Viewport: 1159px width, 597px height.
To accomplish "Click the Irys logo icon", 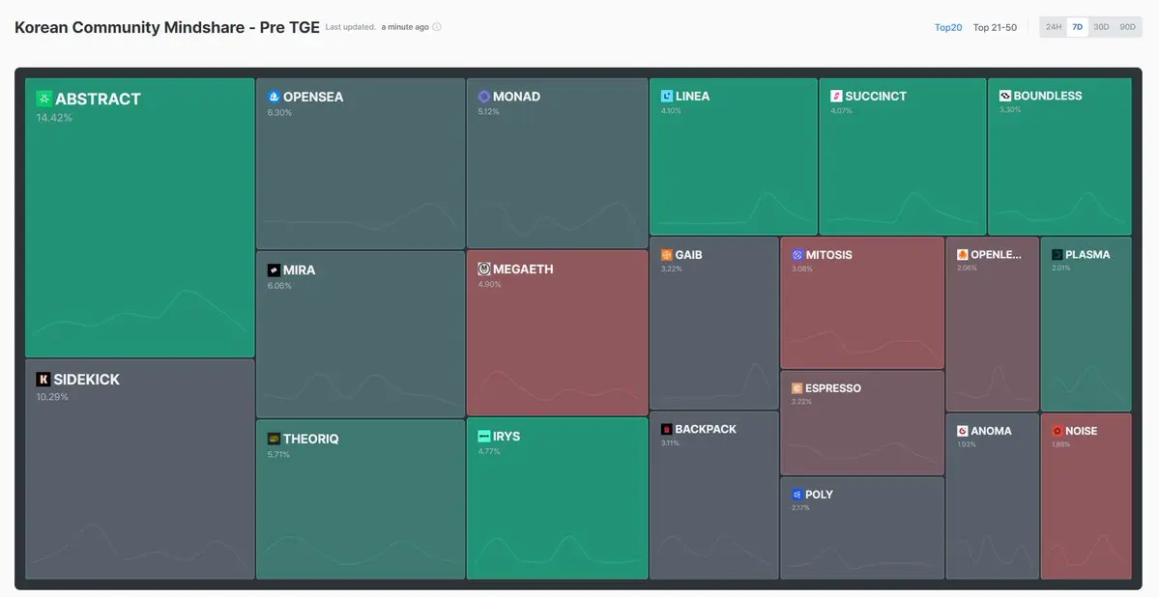I will 484,436.
